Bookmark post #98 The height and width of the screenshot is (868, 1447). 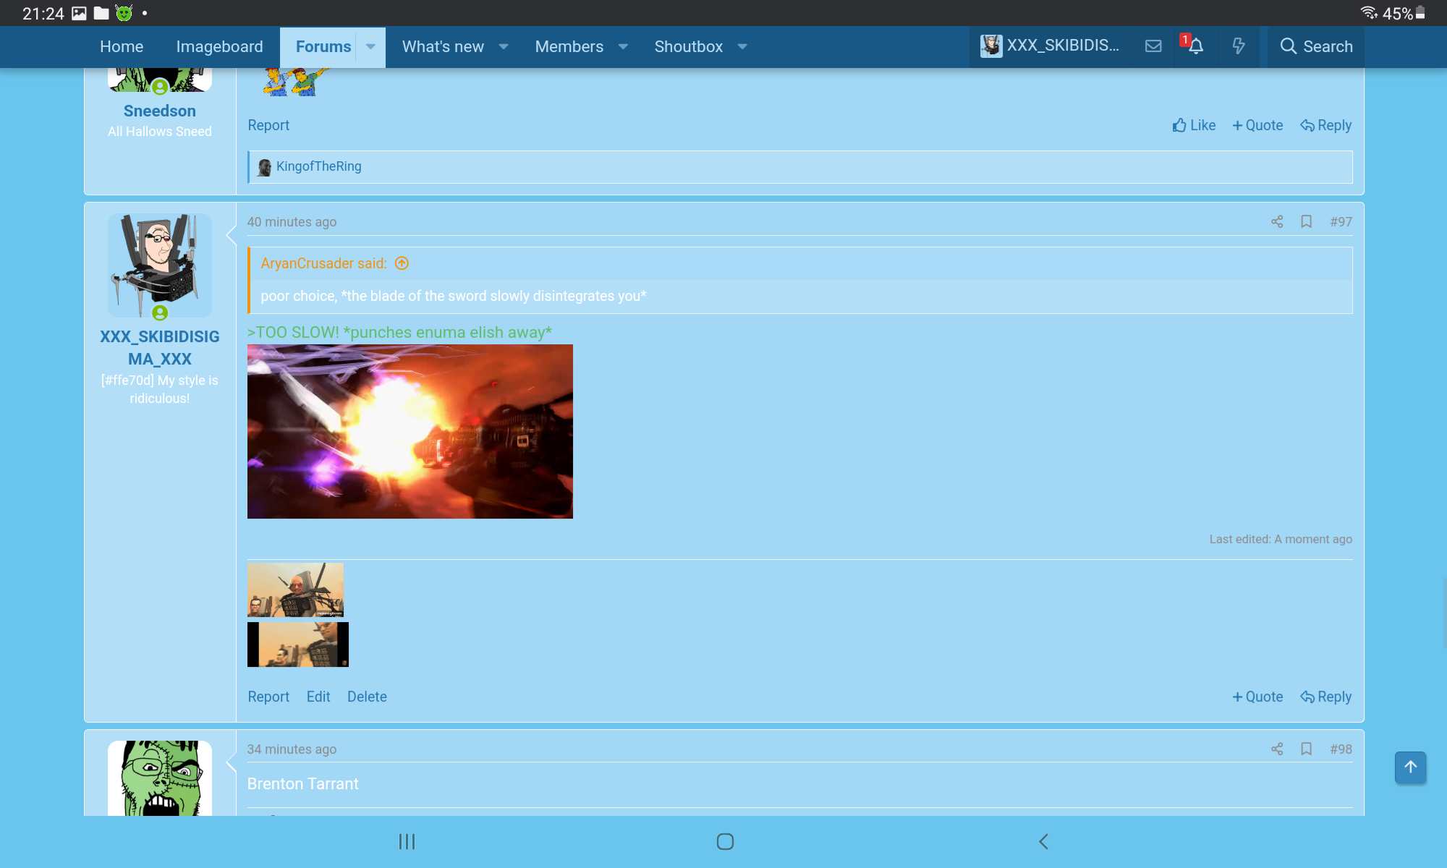(x=1306, y=749)
